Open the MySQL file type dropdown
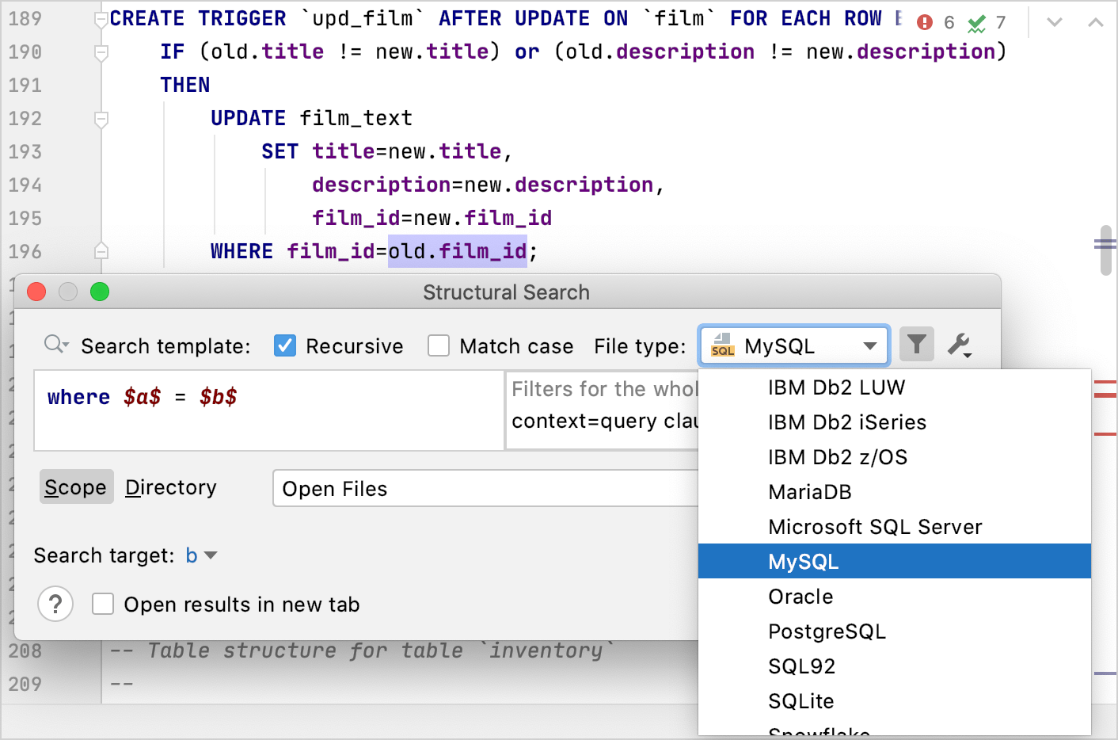 pos(794,346)
